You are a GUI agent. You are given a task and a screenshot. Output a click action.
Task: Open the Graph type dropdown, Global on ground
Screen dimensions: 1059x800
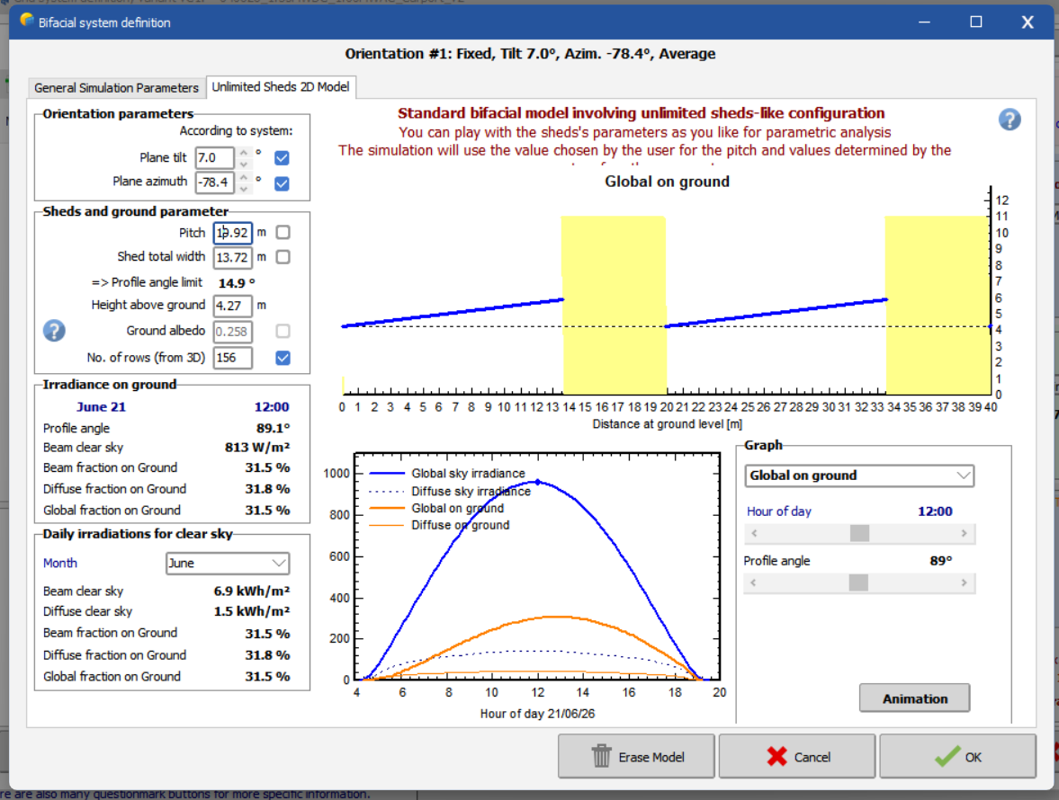click(x=859, y=476)
